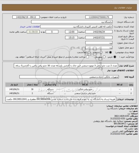Click the organization phone تلفن تماس 31232222-035

pyautogui.click(x=118, y=119)
